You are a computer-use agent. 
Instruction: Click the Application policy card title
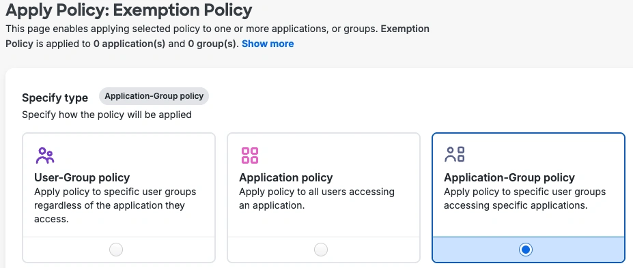(x=286, y=177)
